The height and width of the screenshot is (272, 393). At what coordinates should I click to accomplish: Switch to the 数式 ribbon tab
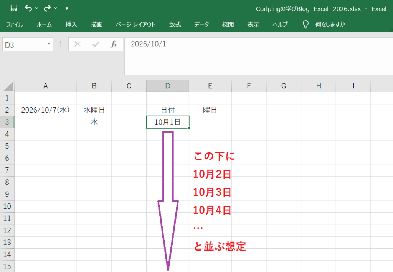(x=175, y=25)
